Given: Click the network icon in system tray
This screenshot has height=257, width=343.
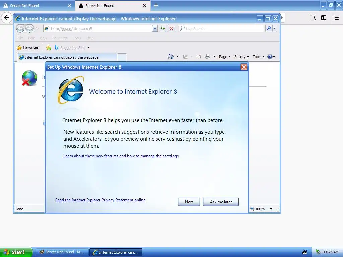Looking at the screenshot, I should [x=318, y=252].
